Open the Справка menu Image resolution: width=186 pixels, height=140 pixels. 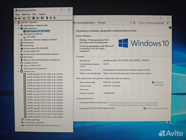point(42,14)
